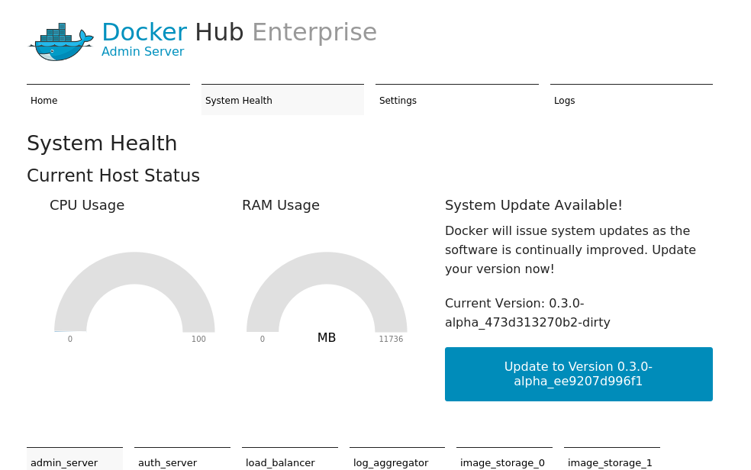Select the image_storage_1 container tab
This screenshot has height=470, width=751.
(612, 459)
